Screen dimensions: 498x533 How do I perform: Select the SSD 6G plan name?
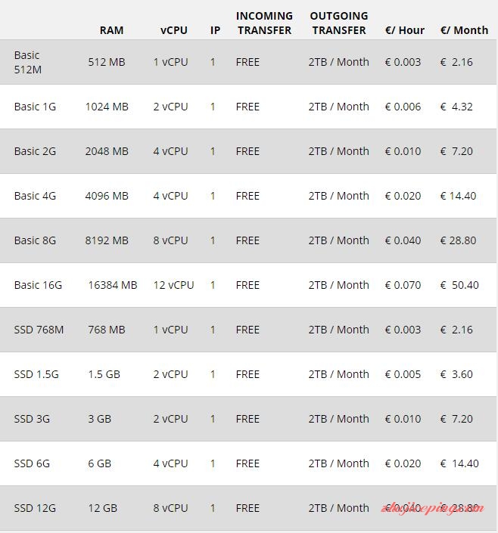pos(32,463)
